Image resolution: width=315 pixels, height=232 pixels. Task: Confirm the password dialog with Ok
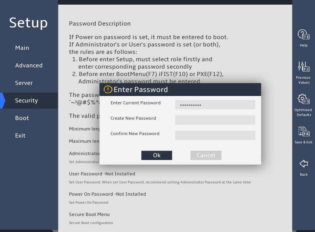point(157,155)
